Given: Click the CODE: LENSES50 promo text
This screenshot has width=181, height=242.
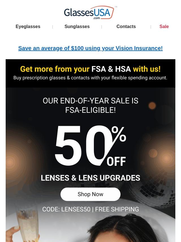Looking at the screenshot, I should click(x=66, y=209).
